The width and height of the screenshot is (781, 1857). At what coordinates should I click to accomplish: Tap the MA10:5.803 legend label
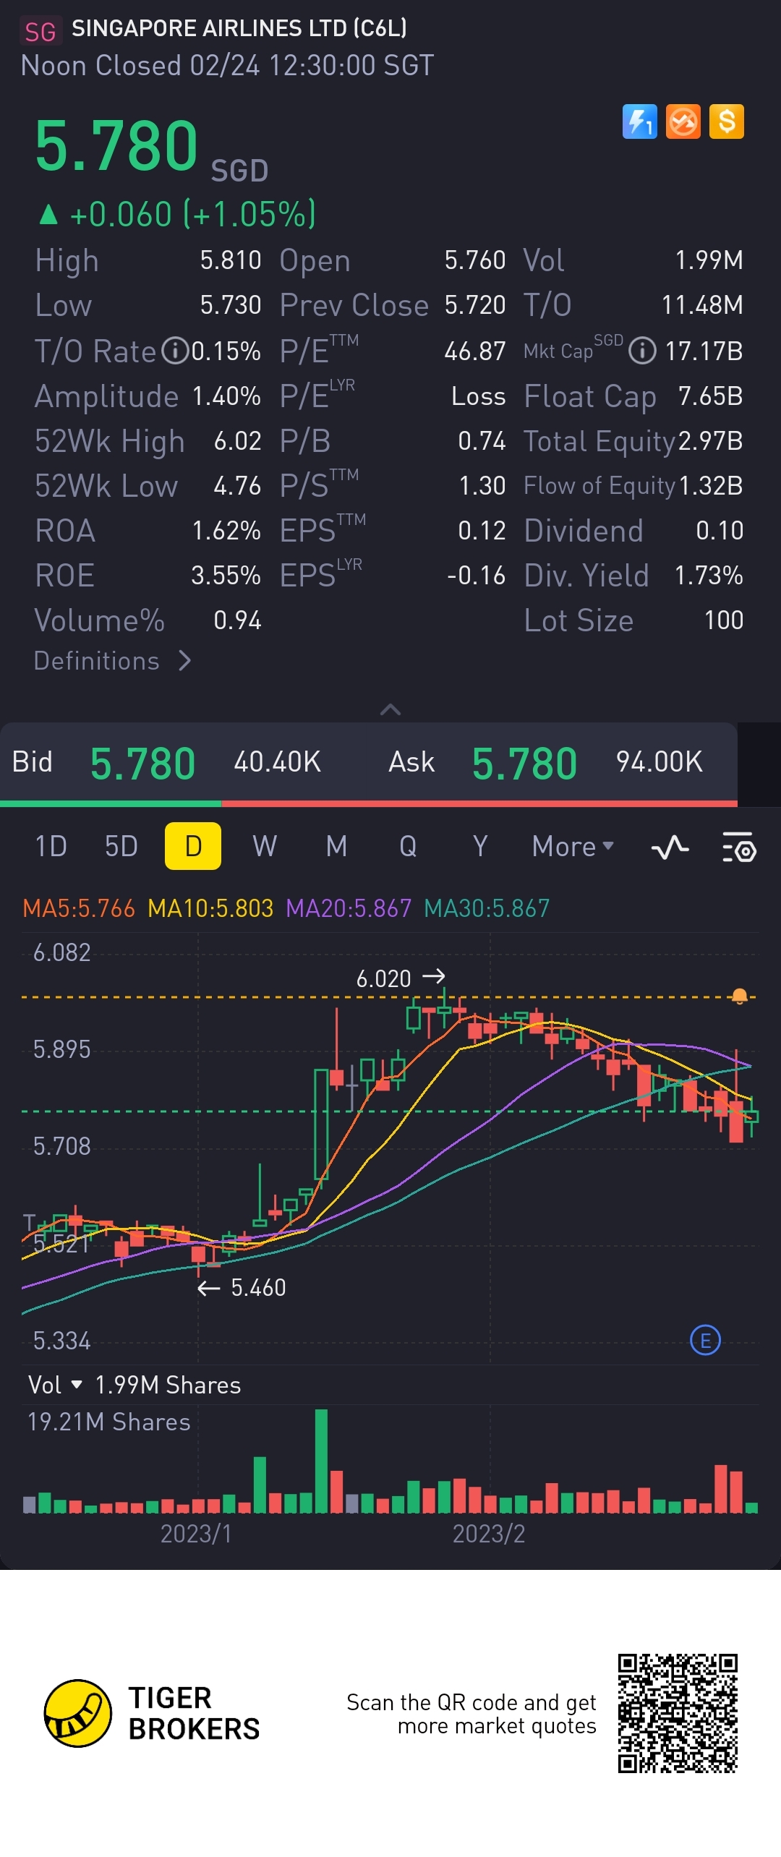(210, 908)
